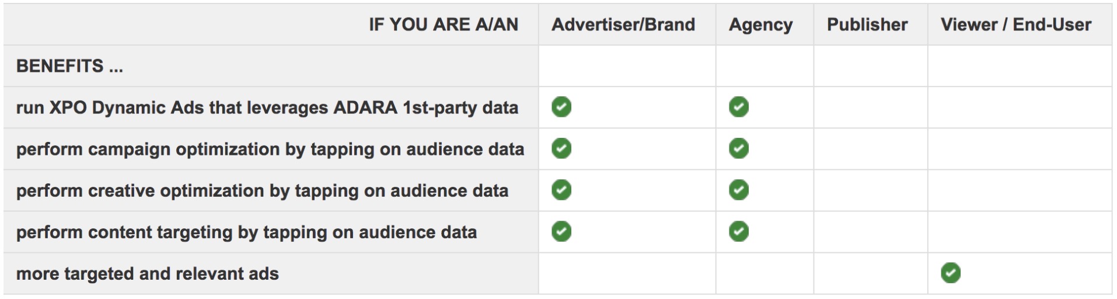
Task: Click Advertiser checkmark for XPO Dynamic Ads row
Action: coord(561,107)
